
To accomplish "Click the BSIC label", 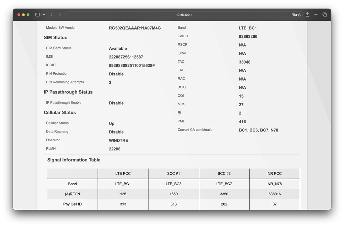I will click(x=182, y=87).
